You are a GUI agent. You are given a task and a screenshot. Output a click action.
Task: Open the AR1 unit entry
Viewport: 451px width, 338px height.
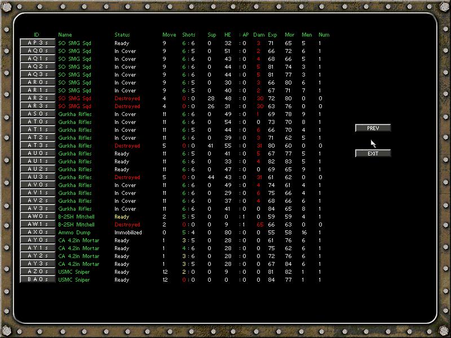pos(37,90)
